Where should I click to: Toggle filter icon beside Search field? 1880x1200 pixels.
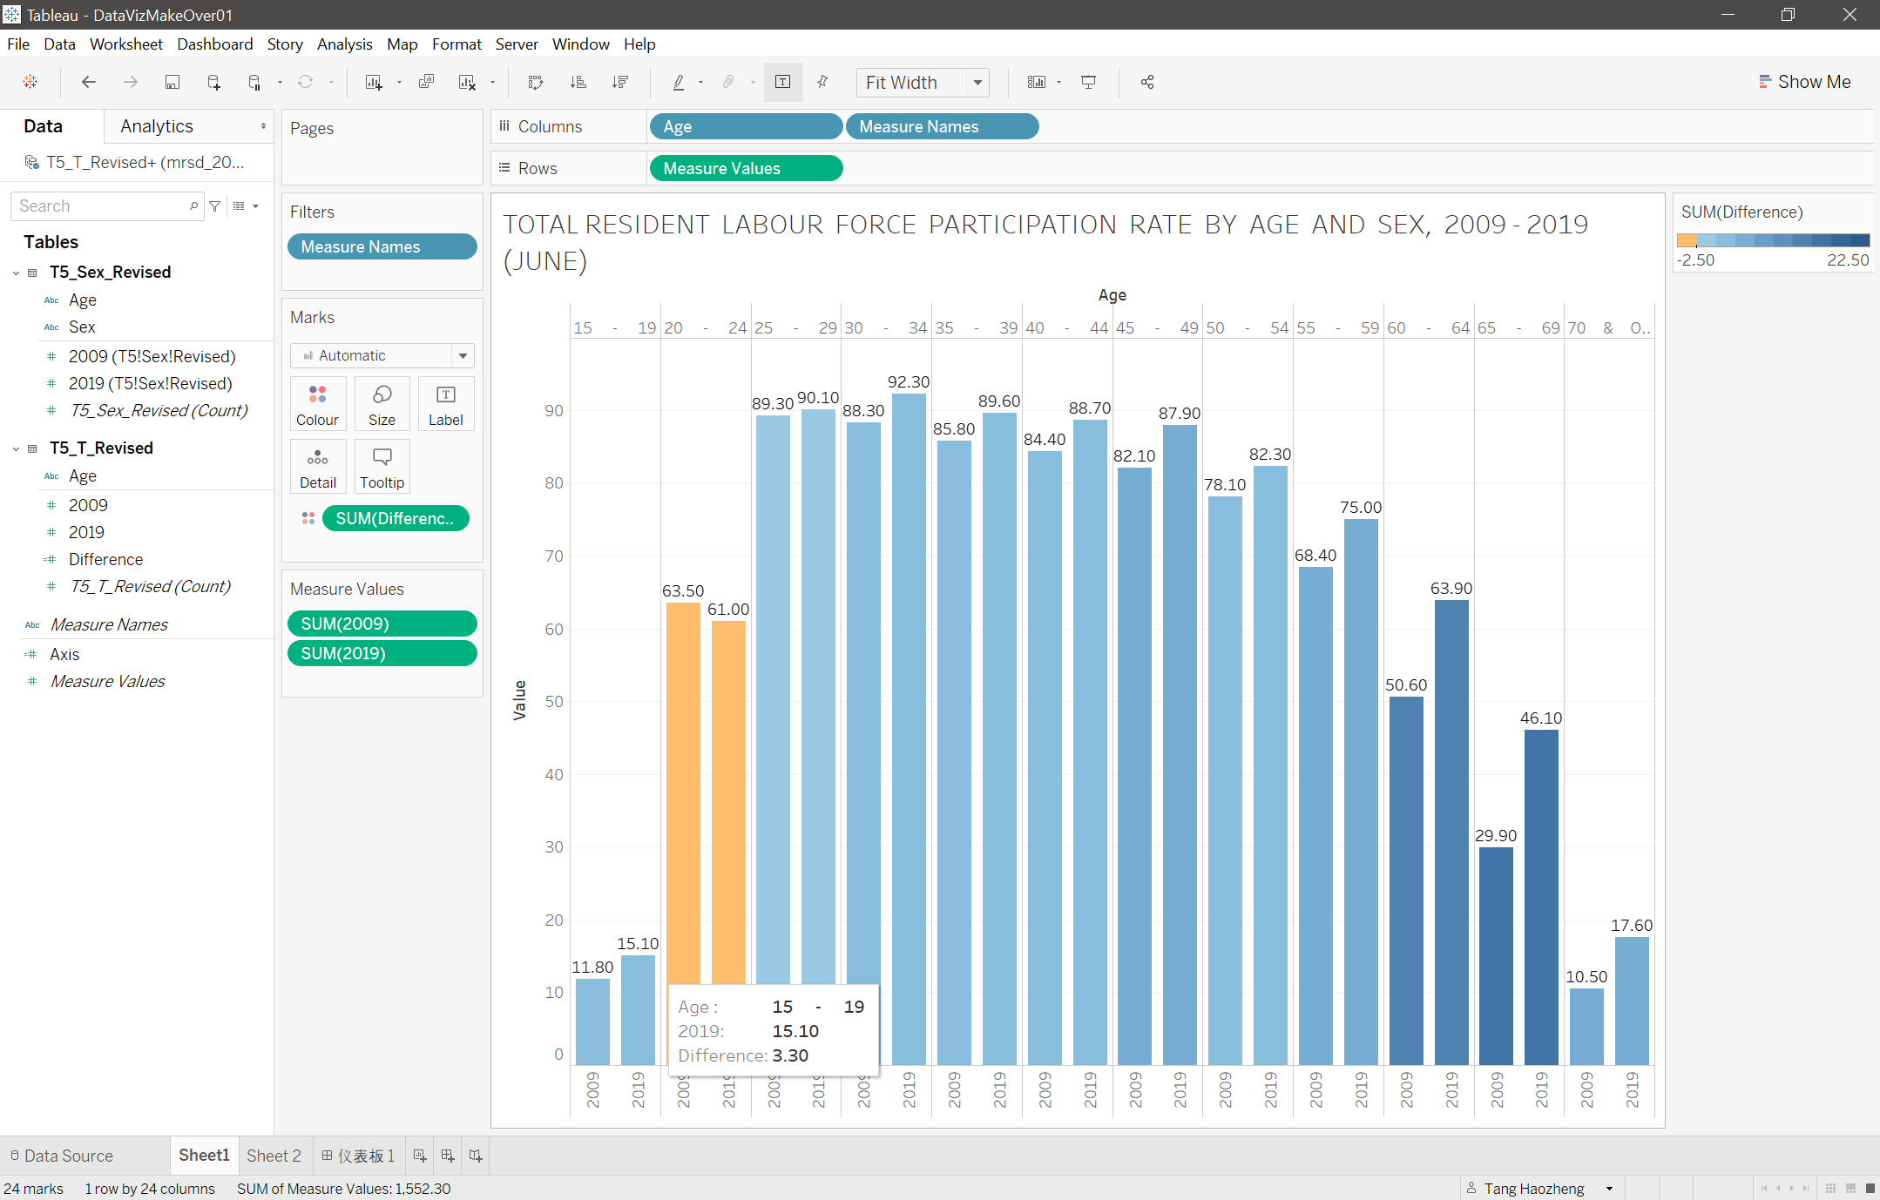[215, 206]
